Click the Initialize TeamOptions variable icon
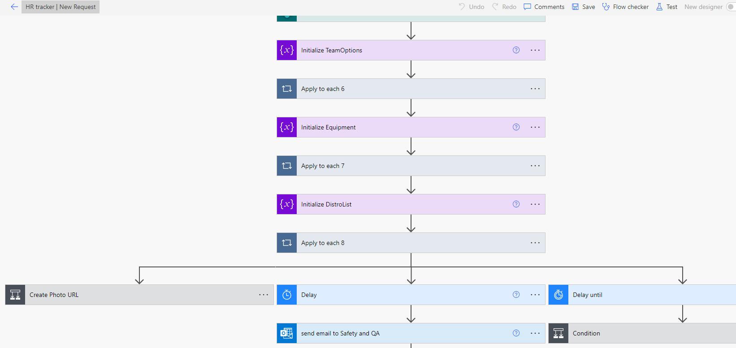The width and height of the screenshot is (736, 348). (x=287, y=50)
